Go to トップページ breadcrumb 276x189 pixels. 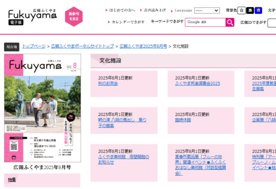click(x=34, y=46)
